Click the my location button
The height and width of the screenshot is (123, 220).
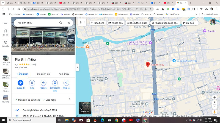click(215, 97)
